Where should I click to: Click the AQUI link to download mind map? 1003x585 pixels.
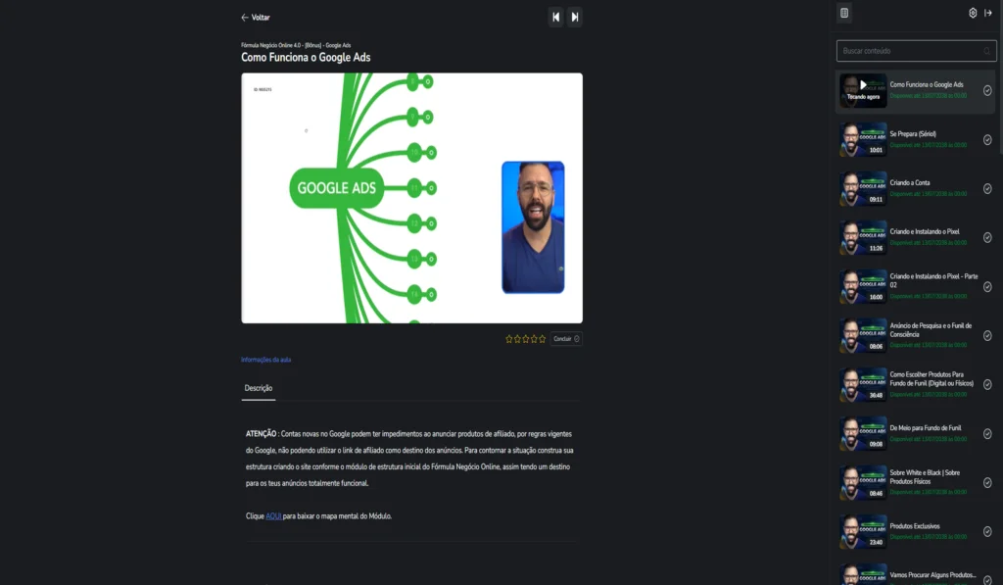pyautogui.click(x=273, y=515)
